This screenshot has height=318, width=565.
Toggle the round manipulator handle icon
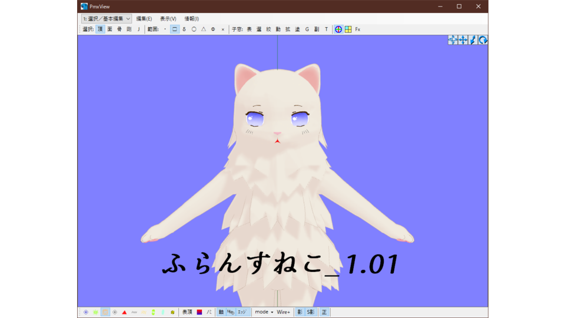[x=338, y=29]
